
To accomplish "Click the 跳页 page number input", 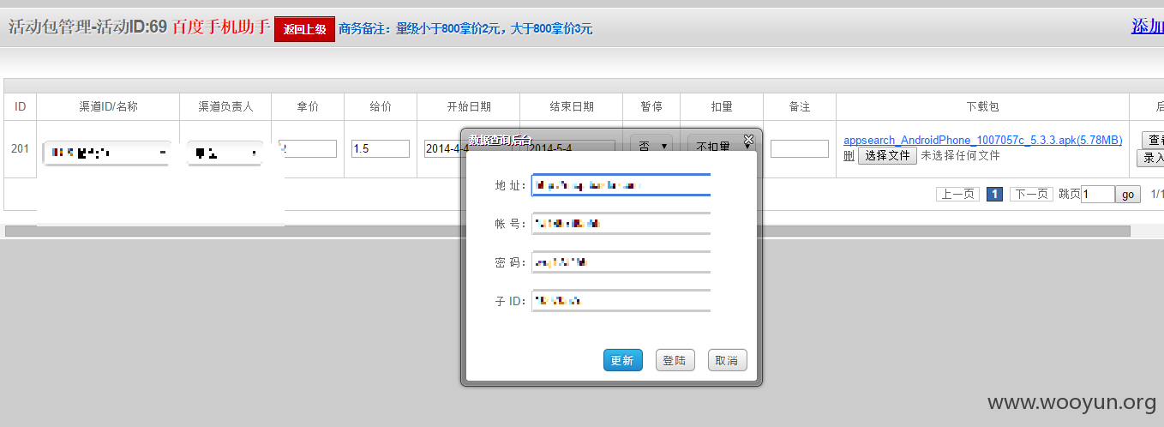I will point(1098,195).
